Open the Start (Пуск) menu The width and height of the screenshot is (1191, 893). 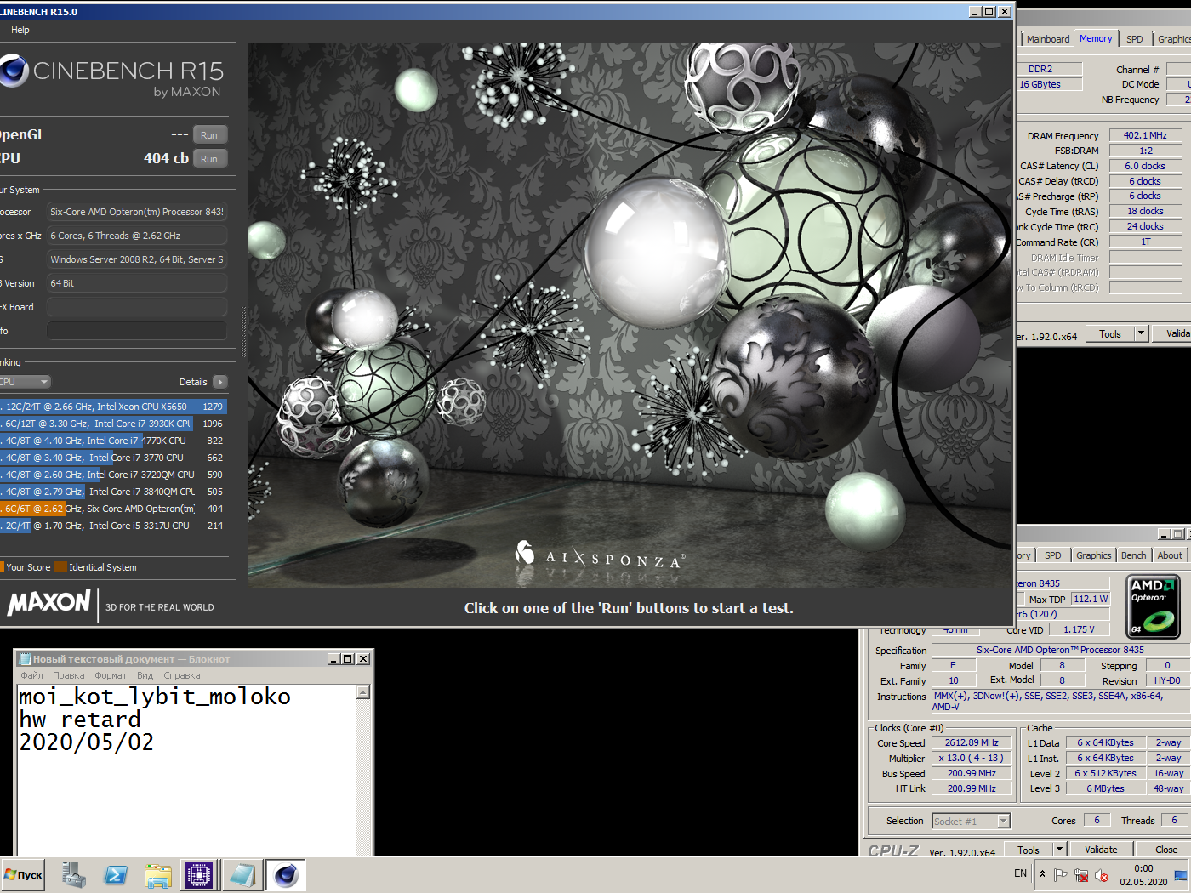(23, 874)
